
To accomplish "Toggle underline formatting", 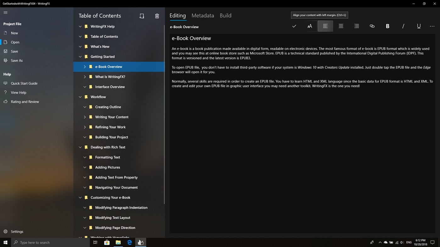I will pos(419,26).
